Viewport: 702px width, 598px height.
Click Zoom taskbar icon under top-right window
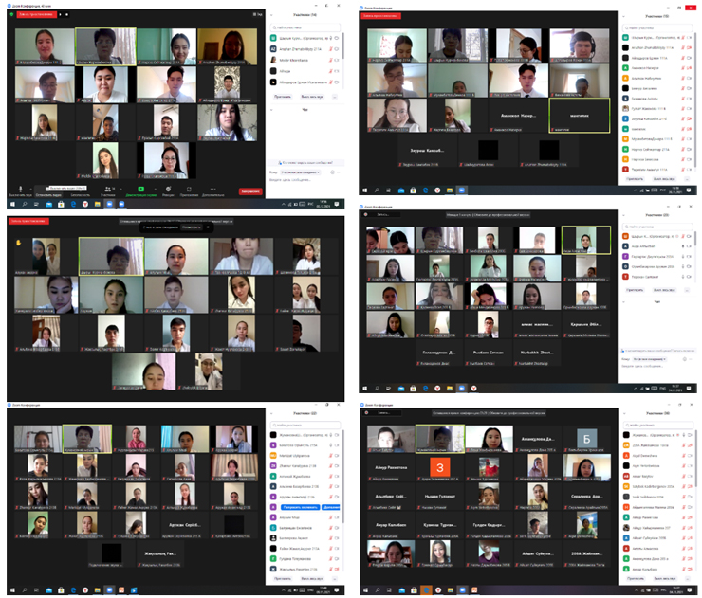[x=462, y=190]
